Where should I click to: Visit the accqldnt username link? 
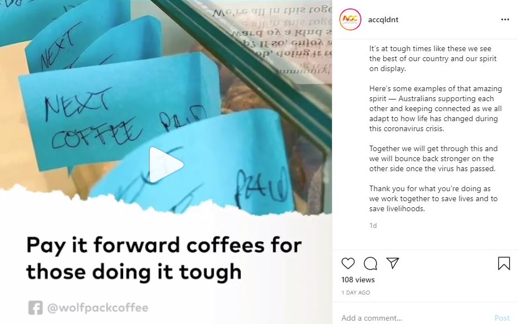pos(383,19)
